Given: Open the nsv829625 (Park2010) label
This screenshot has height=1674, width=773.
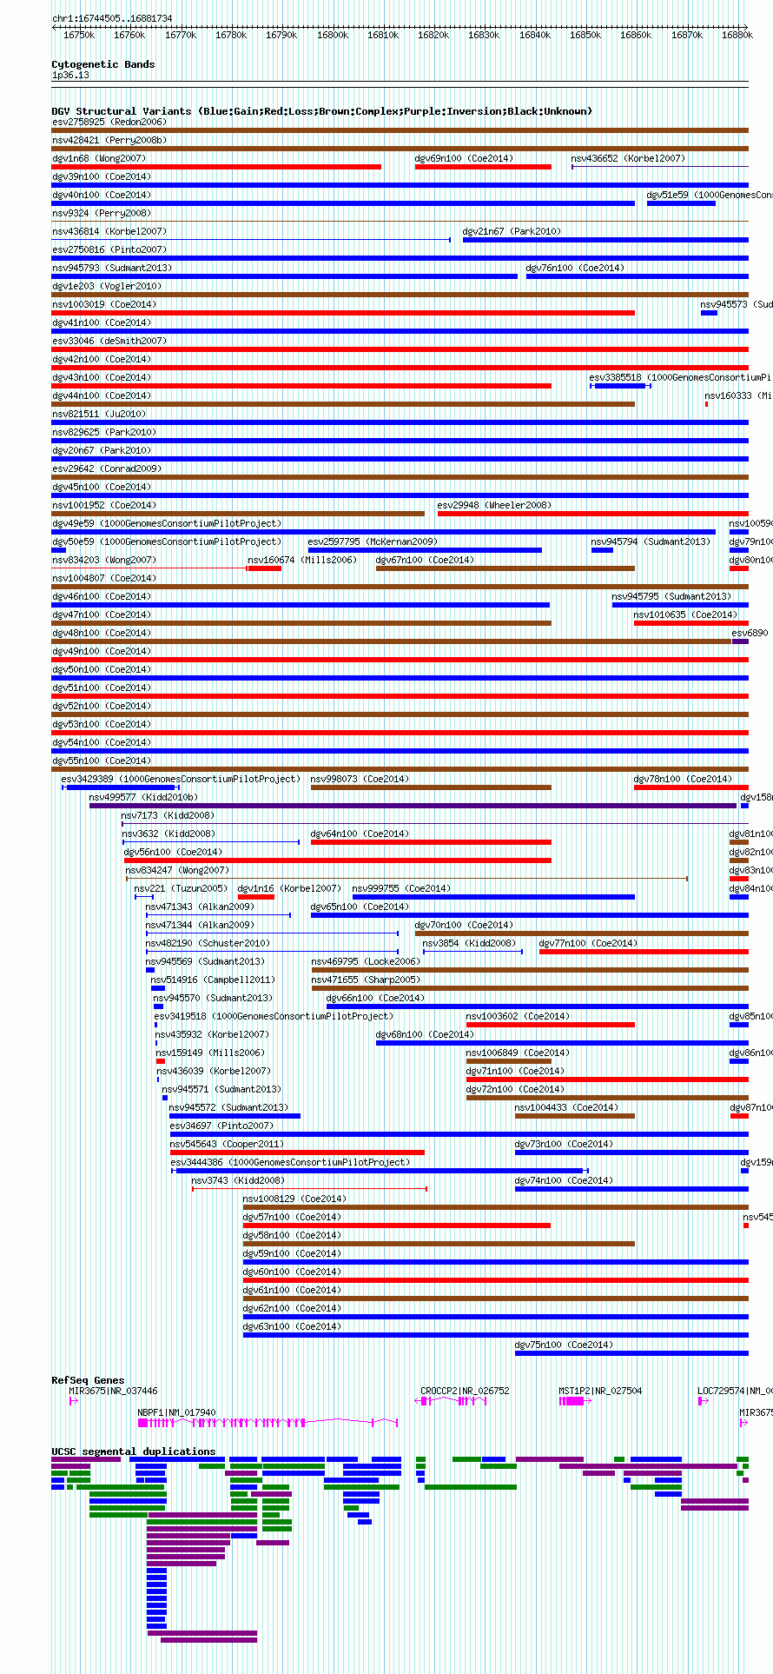Looking at the screenshot, I should coord(104,432).
